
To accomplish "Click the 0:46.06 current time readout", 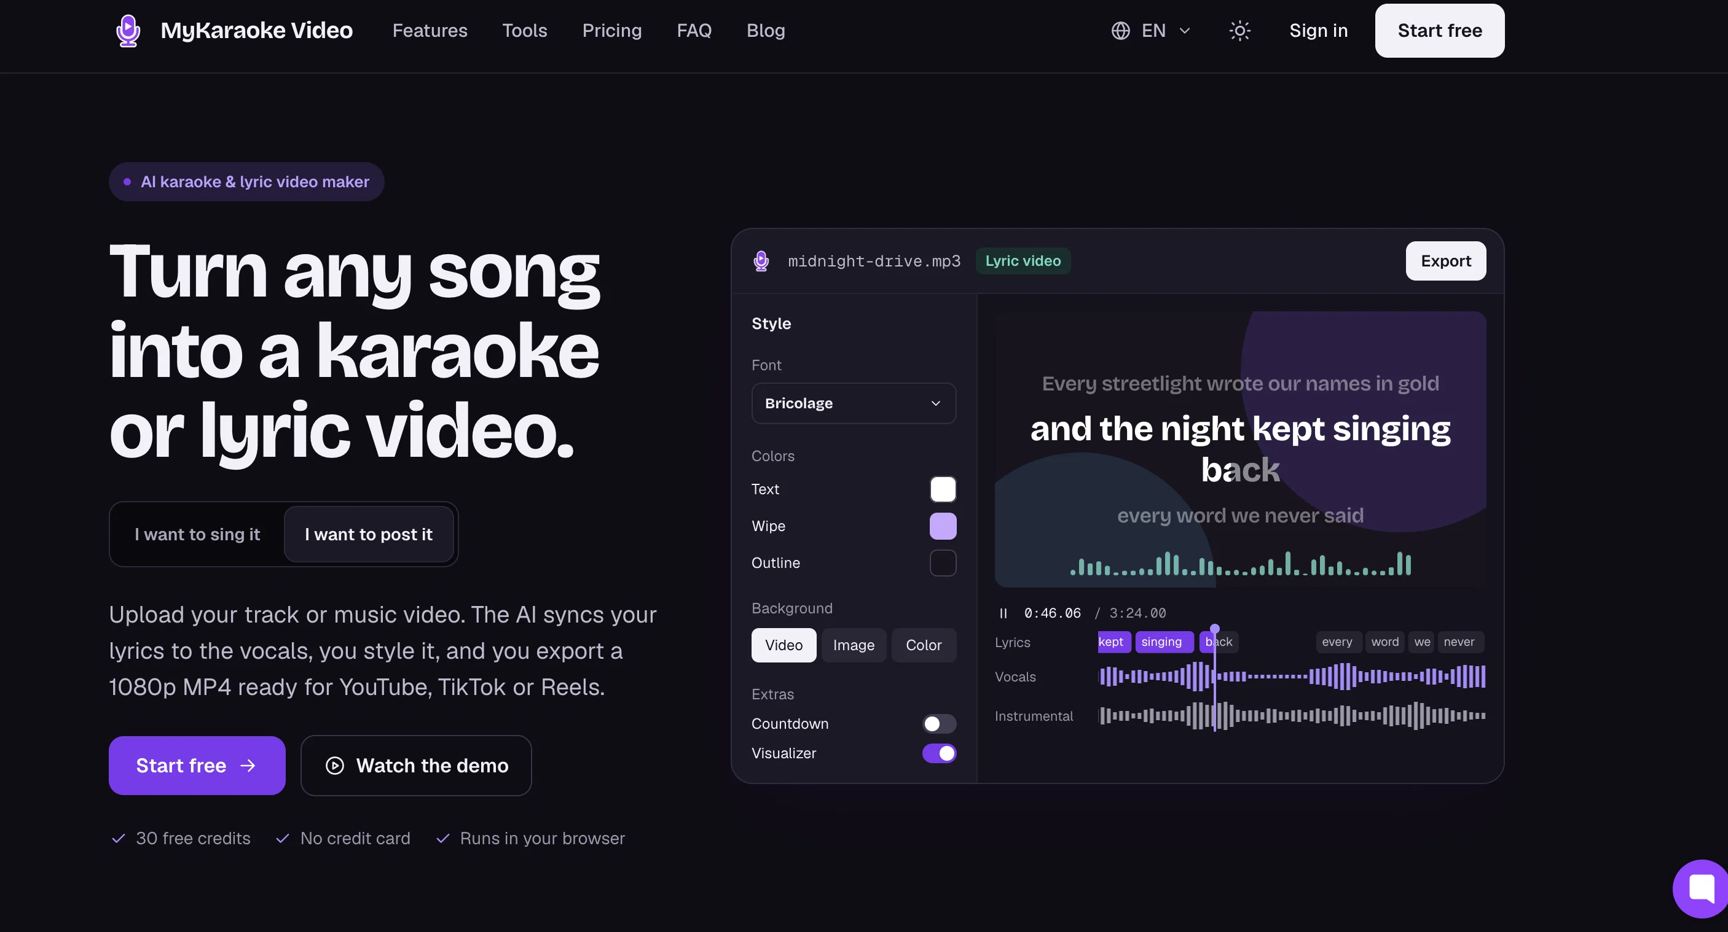I will point(1052,613).
